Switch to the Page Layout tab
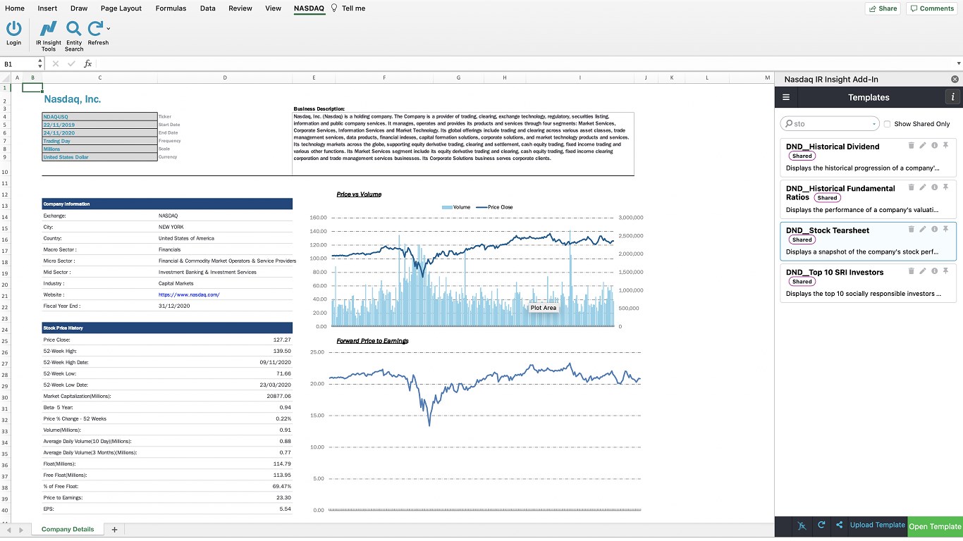 point(121,8)
